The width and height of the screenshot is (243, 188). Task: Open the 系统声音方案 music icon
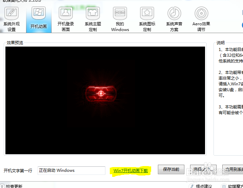tap(174, 19)
